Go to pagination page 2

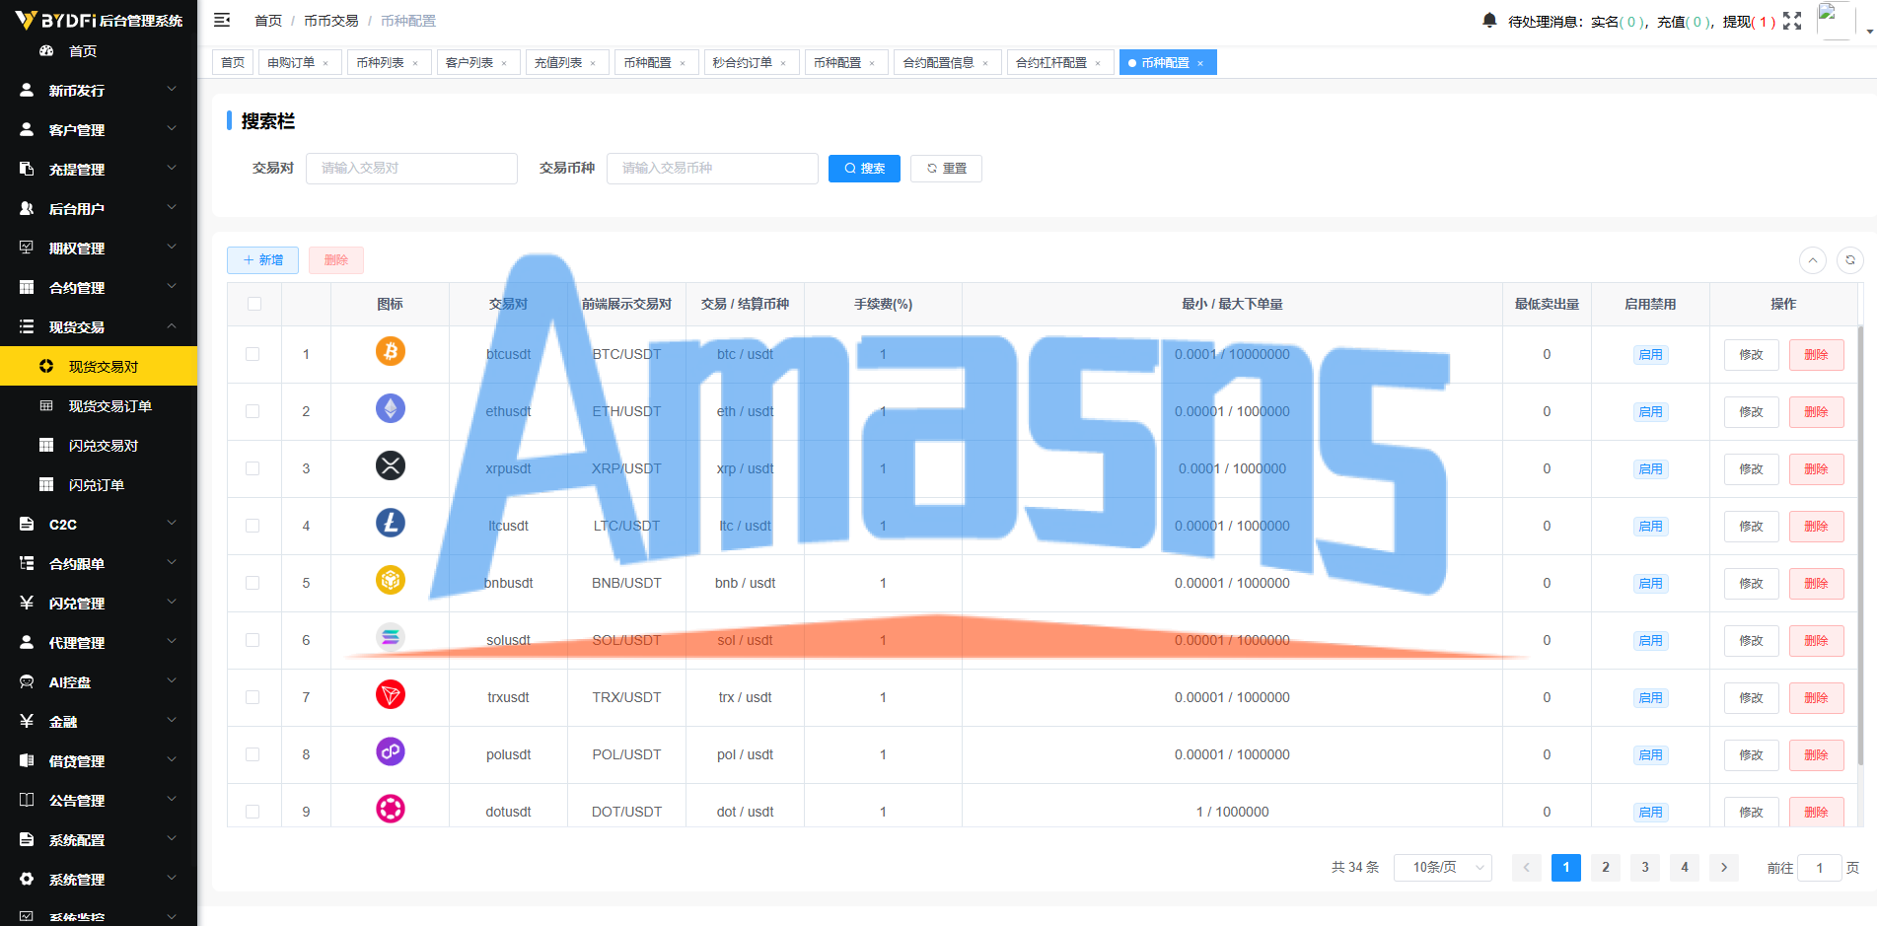(1606, 868)
